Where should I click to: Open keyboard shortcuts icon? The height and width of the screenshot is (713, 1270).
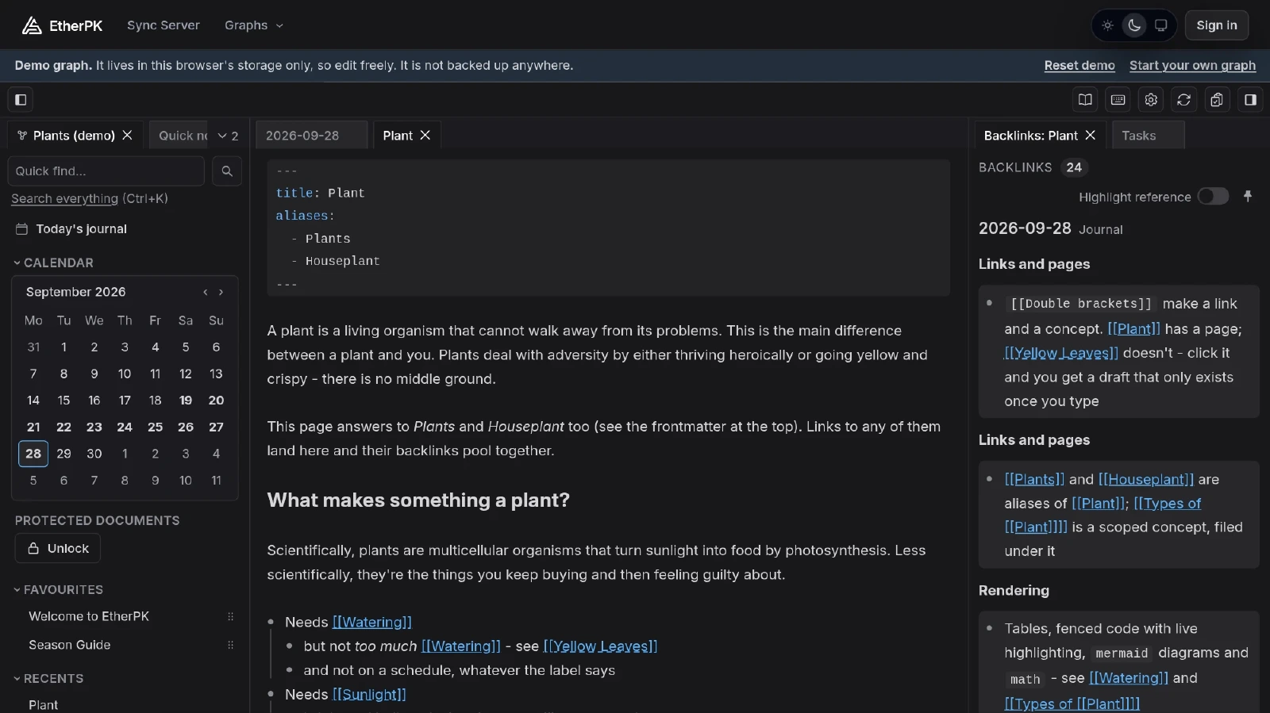pos(1118,100)
